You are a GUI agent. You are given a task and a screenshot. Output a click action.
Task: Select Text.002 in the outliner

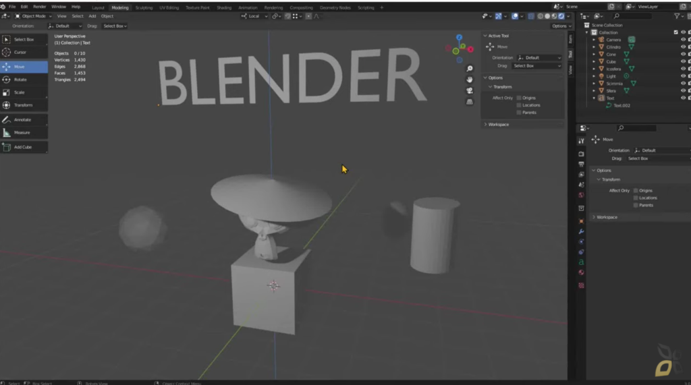621,106
